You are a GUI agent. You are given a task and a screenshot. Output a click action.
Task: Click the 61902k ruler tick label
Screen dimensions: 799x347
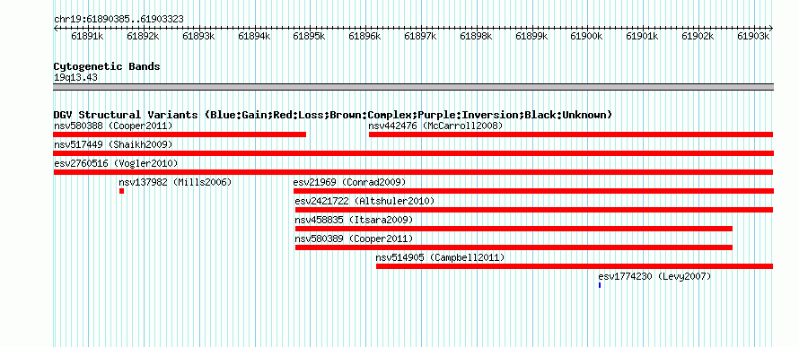pos(698,36)
